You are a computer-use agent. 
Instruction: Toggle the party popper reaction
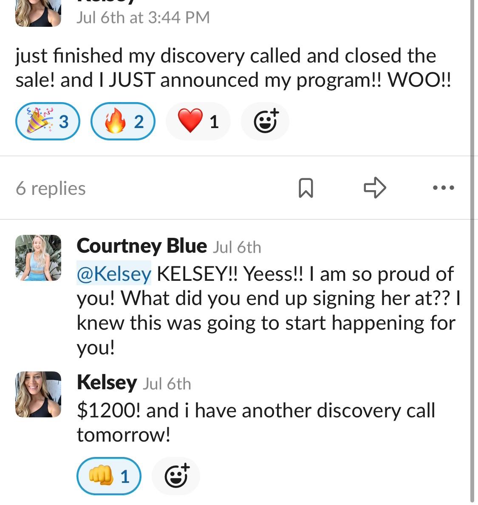pyautogui.click(x=48, y=121)
